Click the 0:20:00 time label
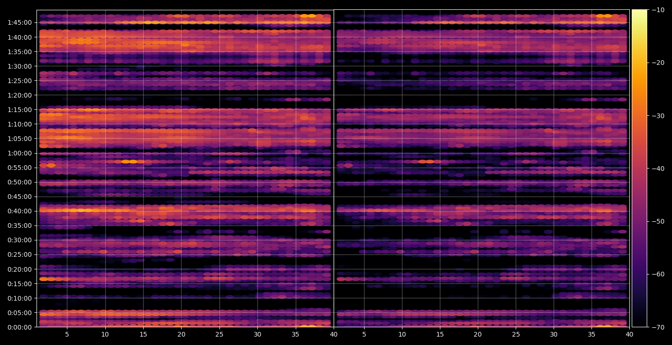672x345 pixels. tap(20, 269)
